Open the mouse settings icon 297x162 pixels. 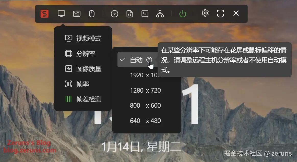click(x=92, y=14)
